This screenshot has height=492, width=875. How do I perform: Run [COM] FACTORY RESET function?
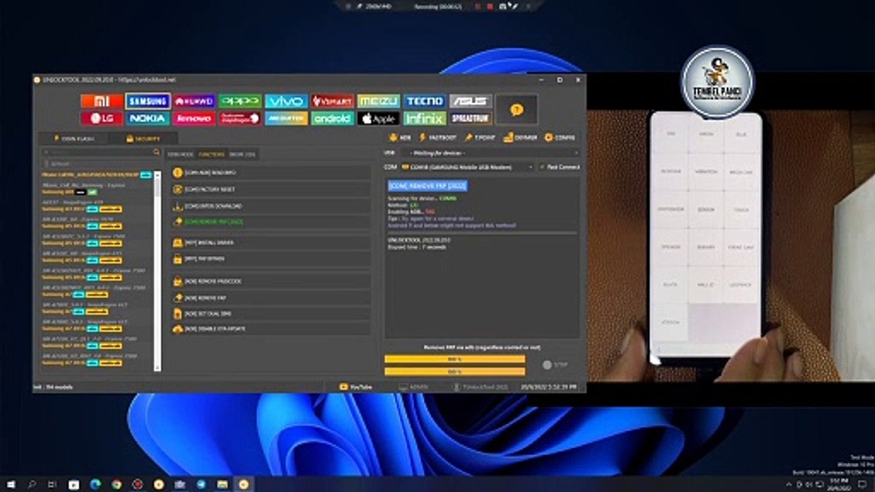coord(271,189)
